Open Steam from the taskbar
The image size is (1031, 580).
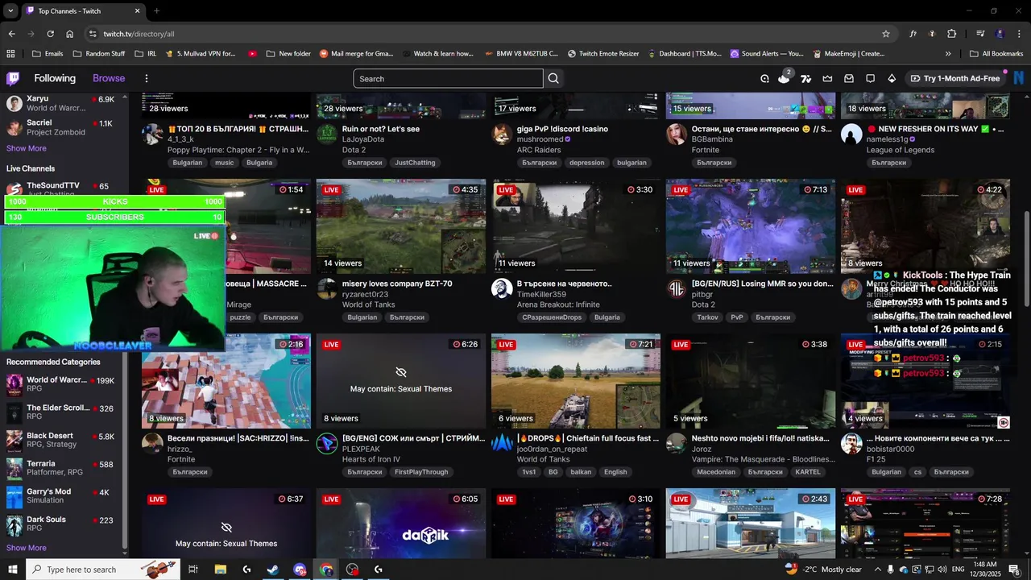coord(273,570)
